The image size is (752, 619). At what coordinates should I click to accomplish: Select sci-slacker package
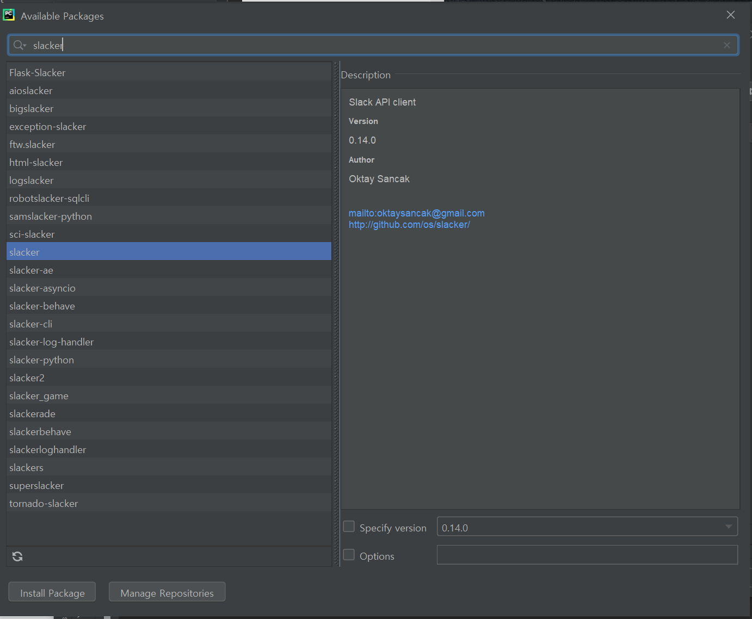(169, 234)
